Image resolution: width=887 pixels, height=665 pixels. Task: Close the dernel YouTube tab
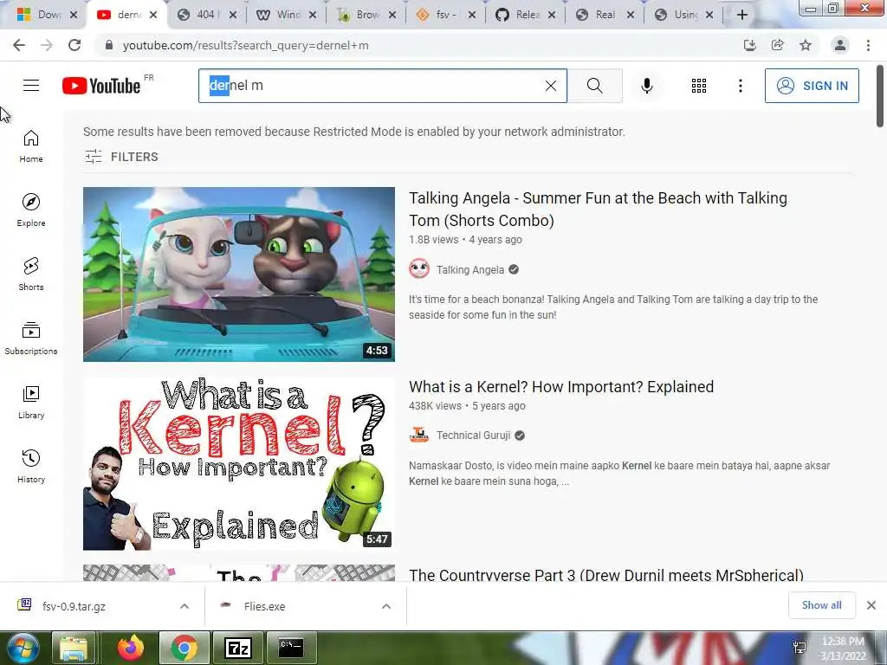tap(153, 15)
